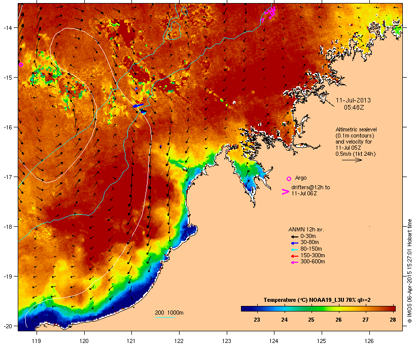The width and height of the screenshot is (416, 345).
Task: Click the longitude label 126
Action: point(369,341)
